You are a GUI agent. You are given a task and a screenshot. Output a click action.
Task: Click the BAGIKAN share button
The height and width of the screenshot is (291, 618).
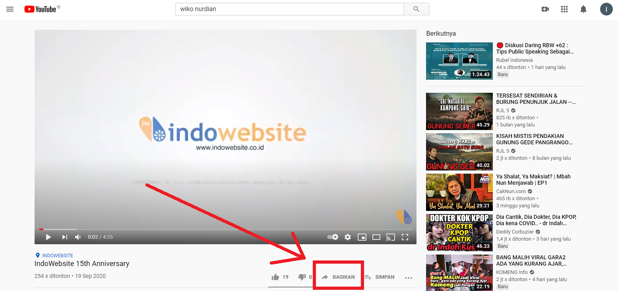click(x=338, y=277)
